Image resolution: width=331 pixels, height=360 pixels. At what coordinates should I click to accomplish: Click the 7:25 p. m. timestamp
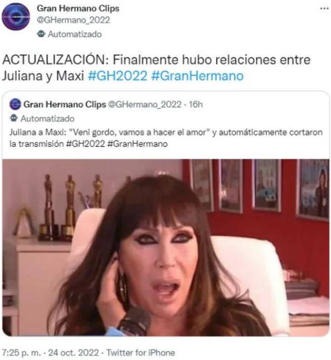point(22,352)
